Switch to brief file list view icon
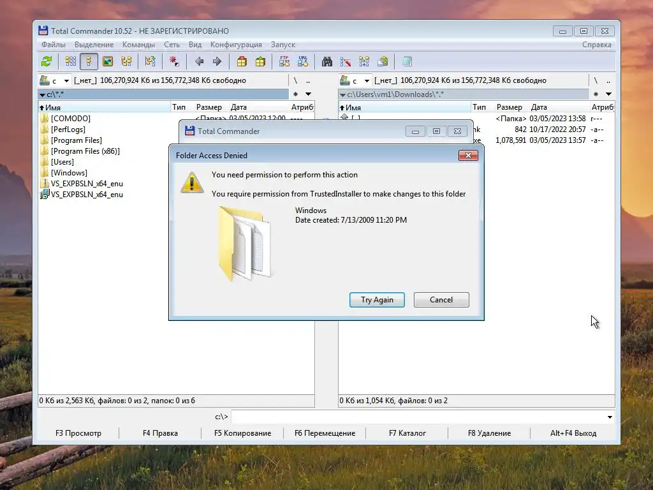 70,62
